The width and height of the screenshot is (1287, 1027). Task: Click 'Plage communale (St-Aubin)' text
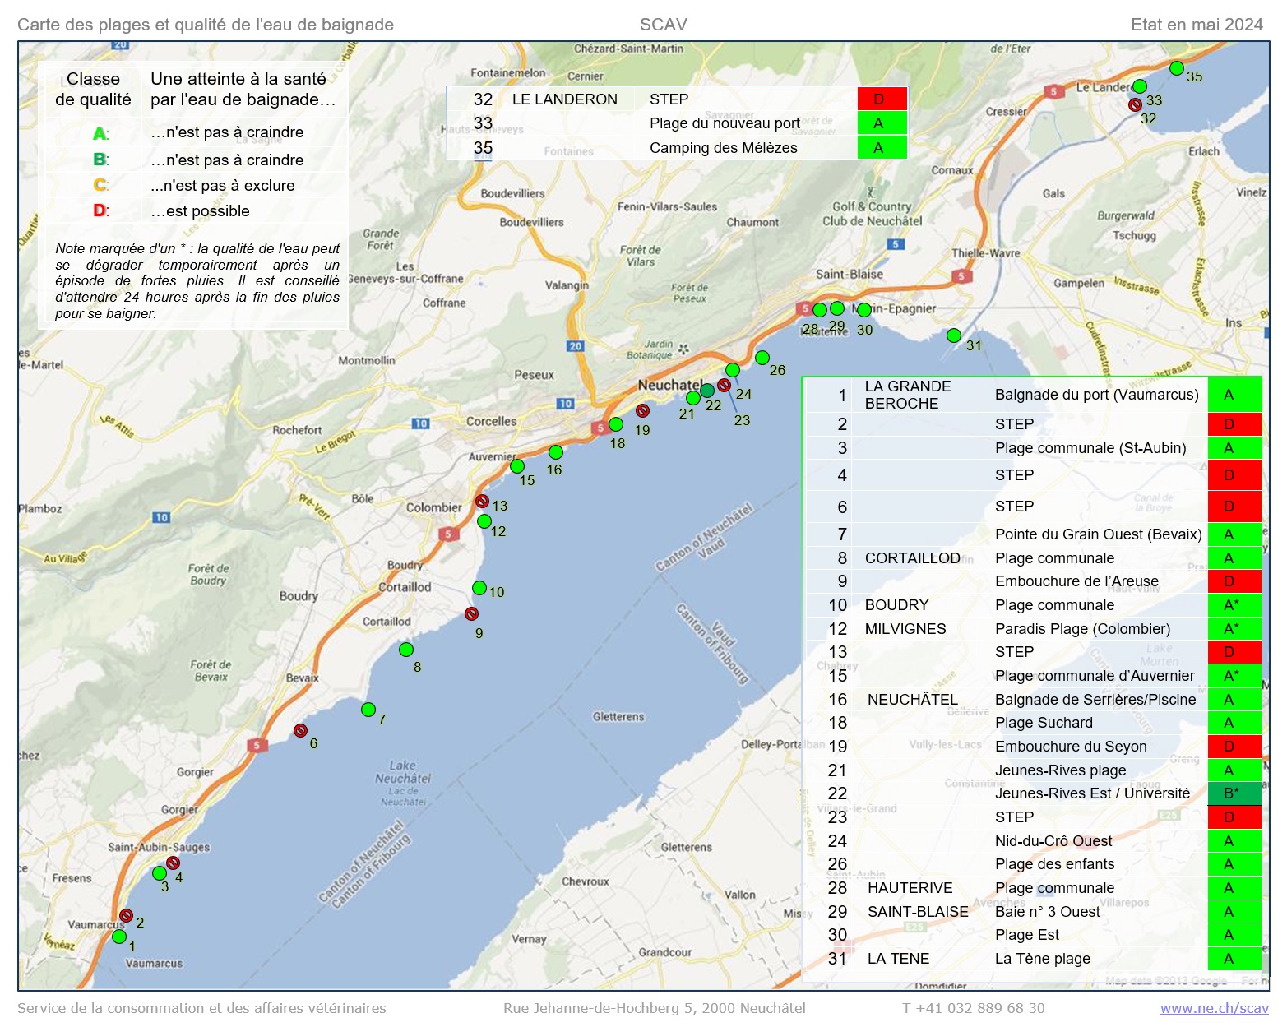(x=1090, y=448)
